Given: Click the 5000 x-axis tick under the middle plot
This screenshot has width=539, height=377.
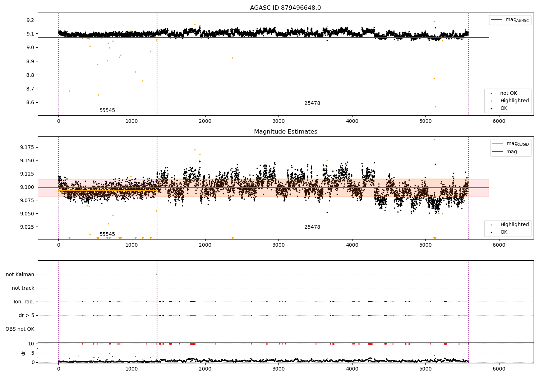Looking at the screenshot, I should pyautogui.click(x=425, y=245).
